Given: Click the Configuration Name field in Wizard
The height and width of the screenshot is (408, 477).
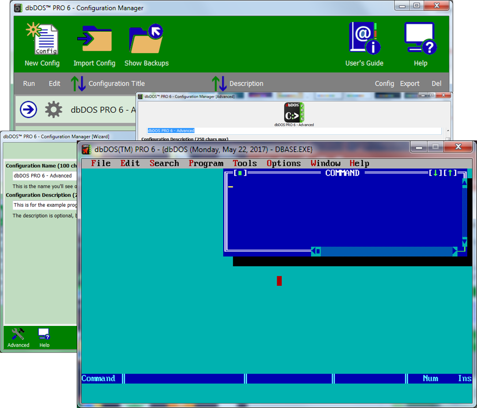Looking at the screenshot, I should click(x=45, y=176).
